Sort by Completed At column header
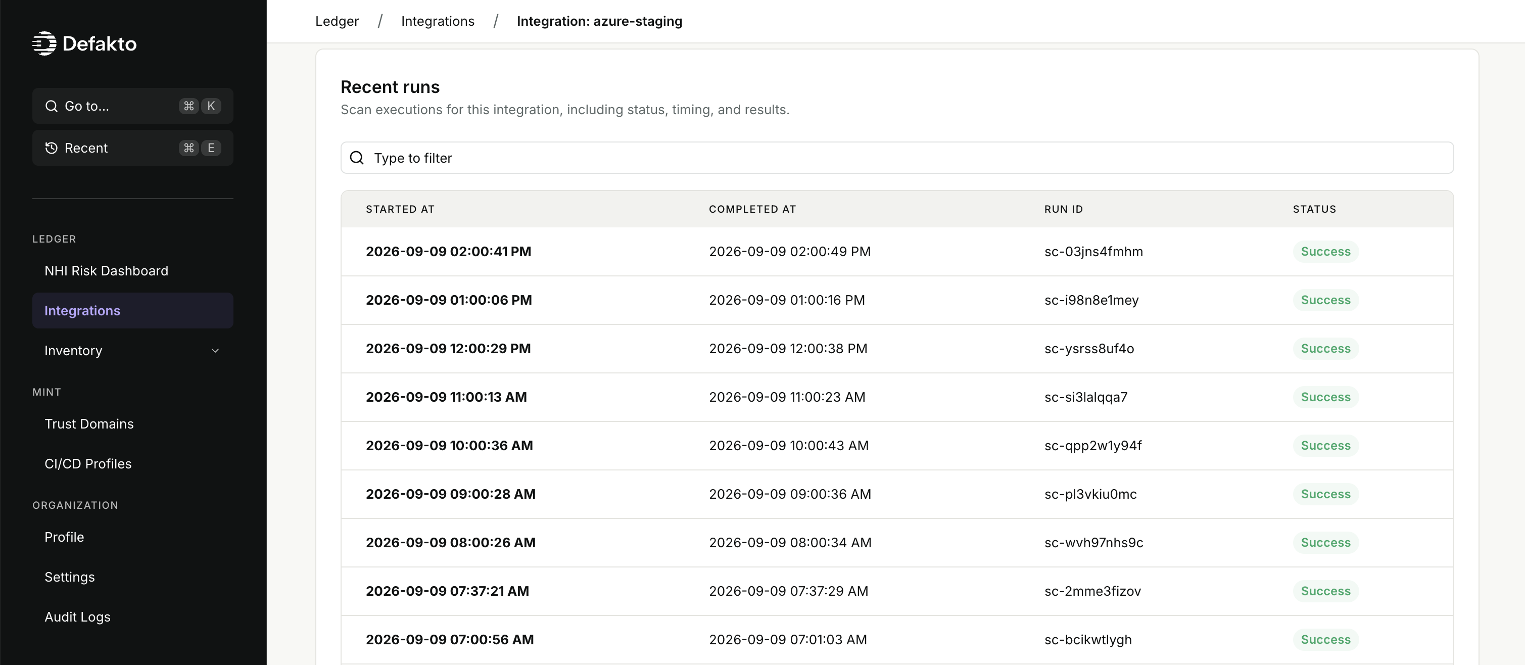Image resolution: width=1525 pixels, height=665 pixels. [x=752, y=209]
